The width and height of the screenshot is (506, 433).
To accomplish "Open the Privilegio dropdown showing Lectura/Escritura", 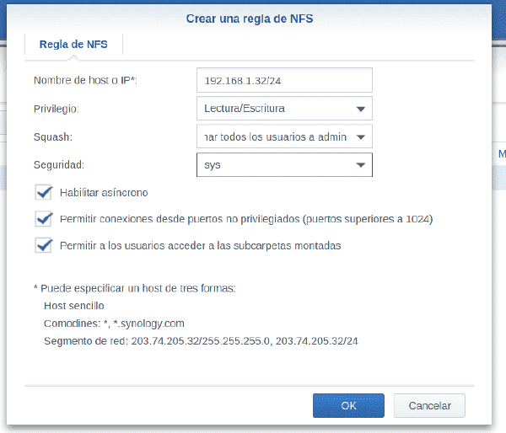I will (x=284, y=109).
